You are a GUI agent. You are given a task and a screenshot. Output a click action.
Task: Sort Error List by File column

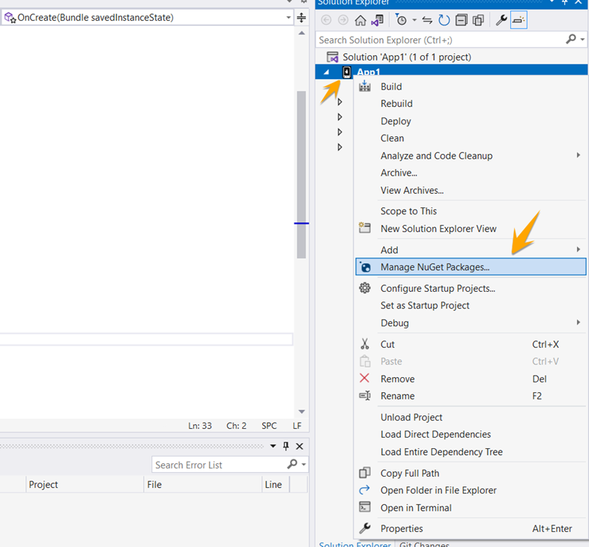tap(202, 484)
